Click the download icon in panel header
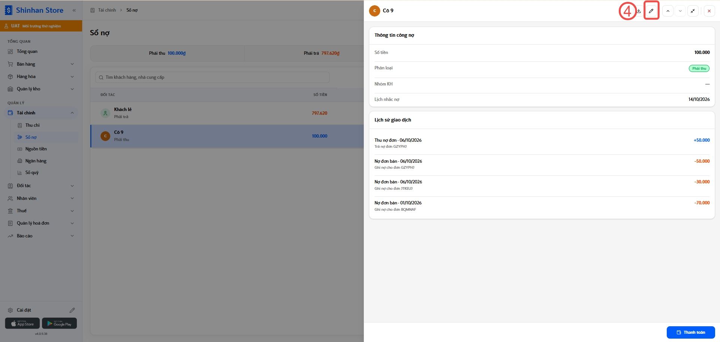The height and width of the screenshot is (342, 720). (639, 11)
